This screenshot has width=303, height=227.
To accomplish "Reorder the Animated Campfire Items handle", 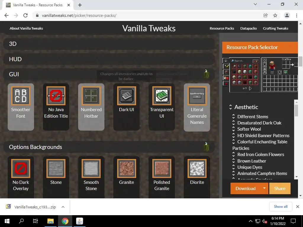I will (233, 173).
